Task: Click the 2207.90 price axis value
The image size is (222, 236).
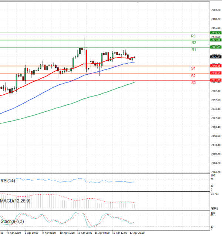Action: click(216, 118)
